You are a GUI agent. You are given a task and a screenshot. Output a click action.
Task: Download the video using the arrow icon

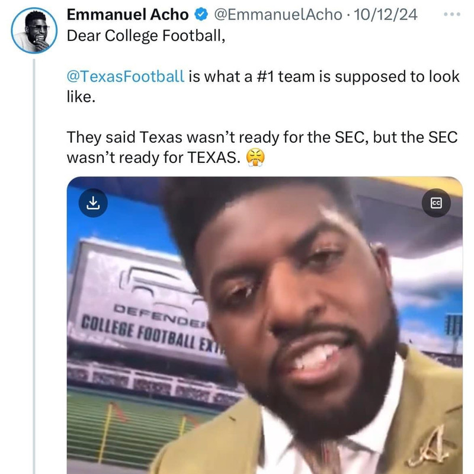coord(93,203)
